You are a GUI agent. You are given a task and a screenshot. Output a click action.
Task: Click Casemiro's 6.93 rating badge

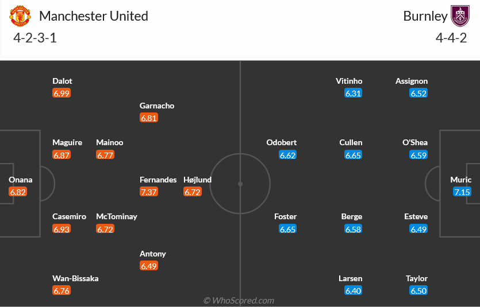[x=62, y=229]
